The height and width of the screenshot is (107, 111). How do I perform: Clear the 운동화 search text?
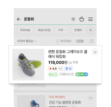[x=73, y=19]
